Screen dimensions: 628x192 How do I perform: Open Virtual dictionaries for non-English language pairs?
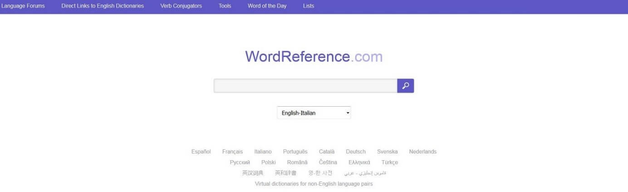tap(314, 184)
